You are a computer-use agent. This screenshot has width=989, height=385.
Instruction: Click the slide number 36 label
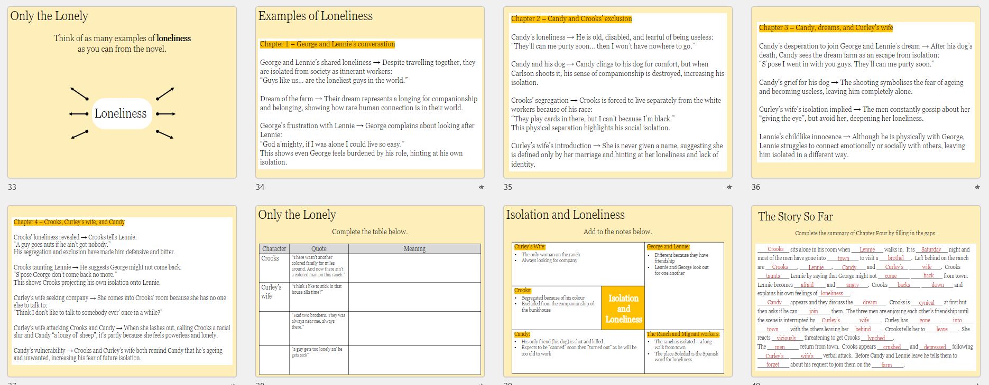756,187
